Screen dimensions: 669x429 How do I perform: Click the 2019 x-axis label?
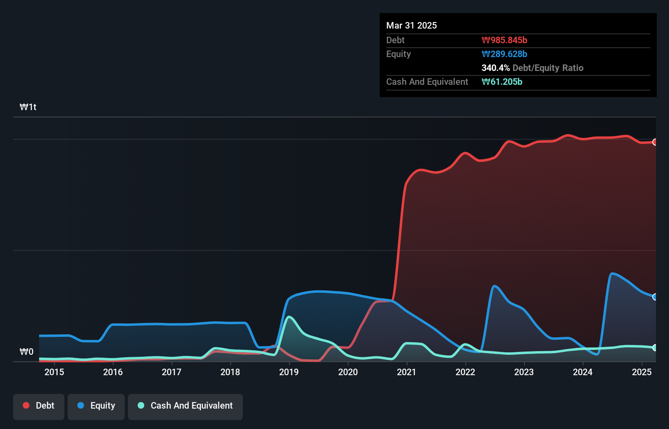(x=289, y=372)
